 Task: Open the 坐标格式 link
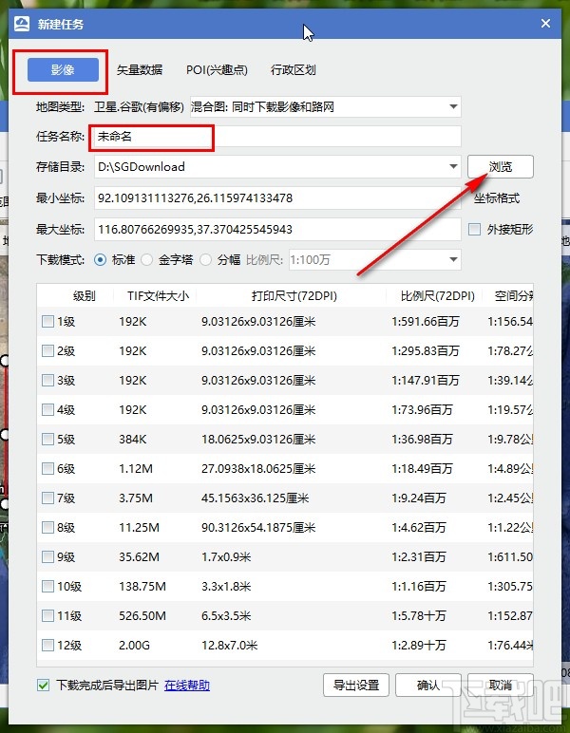point(497,198)
